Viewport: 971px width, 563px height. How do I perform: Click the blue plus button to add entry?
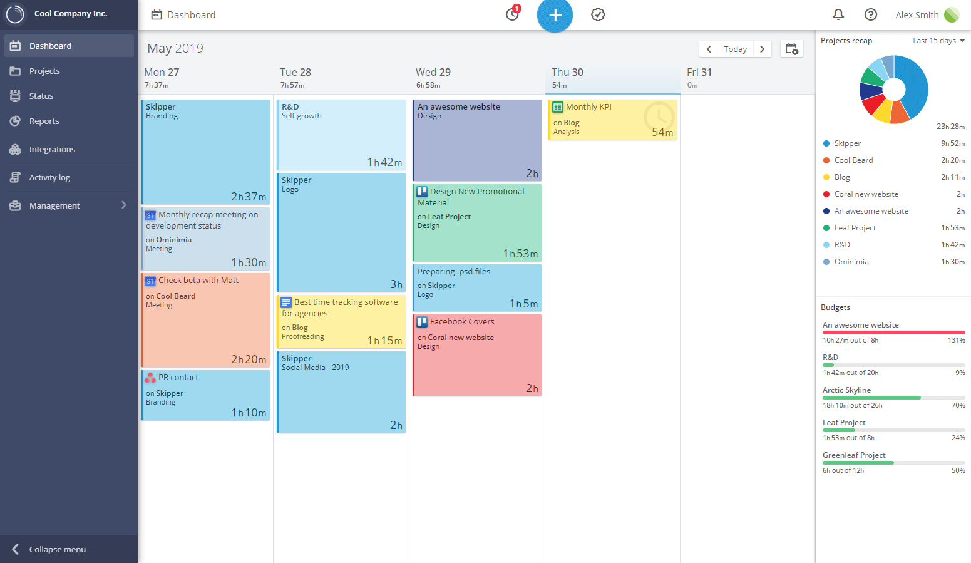[555, 14]
